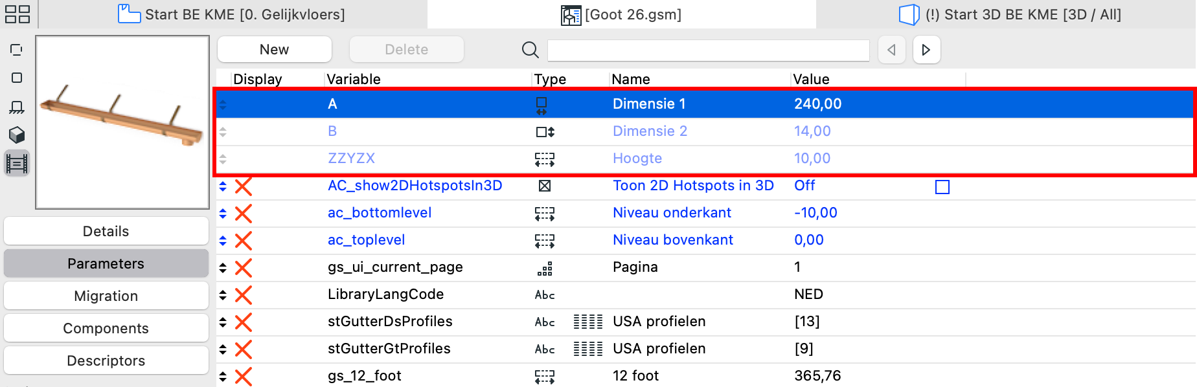Click the parameter search input field

click(709, 50)
